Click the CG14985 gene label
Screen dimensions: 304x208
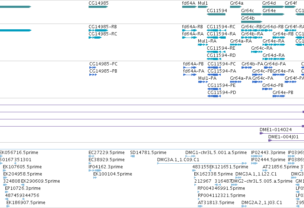click(x=99, y=3)
